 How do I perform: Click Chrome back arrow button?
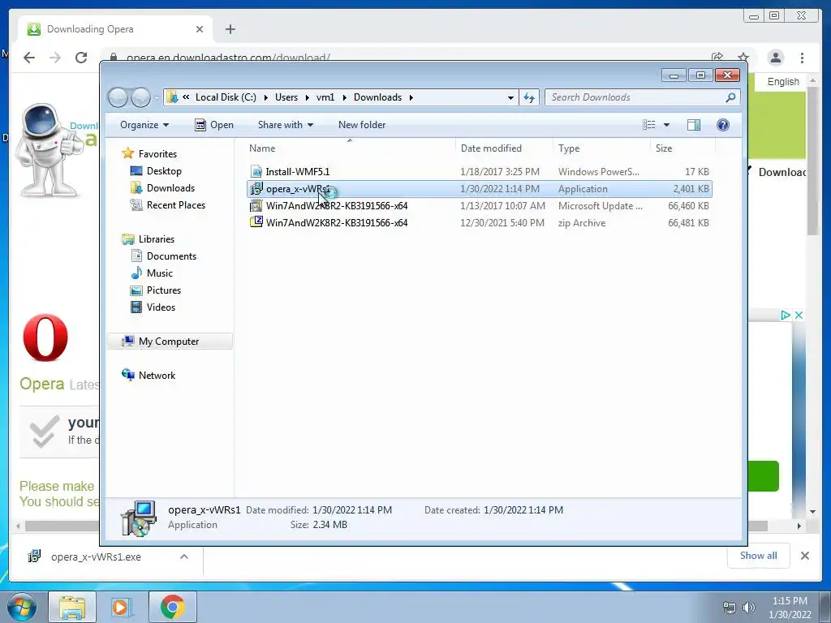point(29,58)
